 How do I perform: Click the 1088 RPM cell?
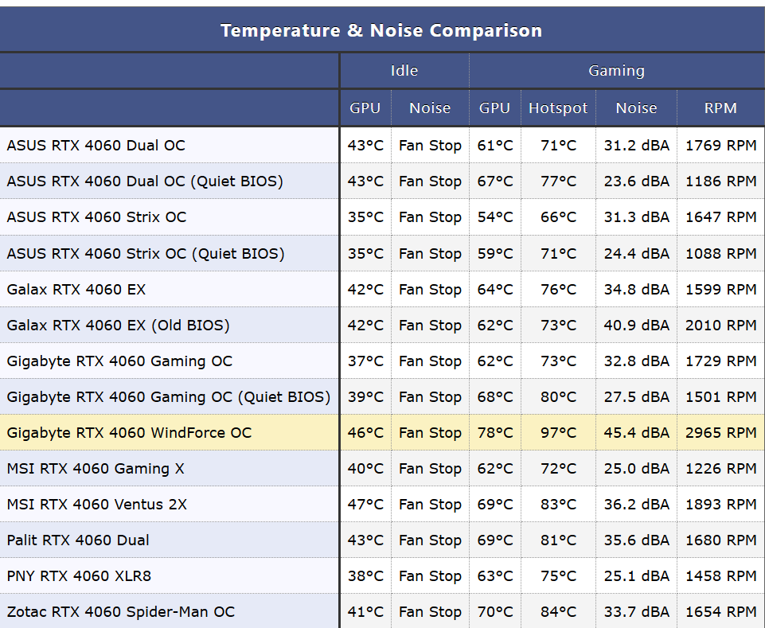pos(720,254)
